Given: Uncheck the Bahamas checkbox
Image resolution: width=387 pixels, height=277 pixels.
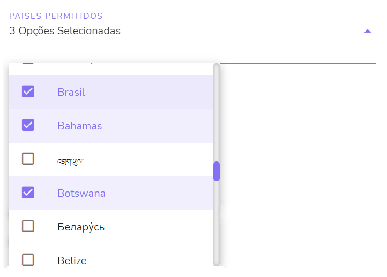Looking at the screenshot, I should point(28,125).
